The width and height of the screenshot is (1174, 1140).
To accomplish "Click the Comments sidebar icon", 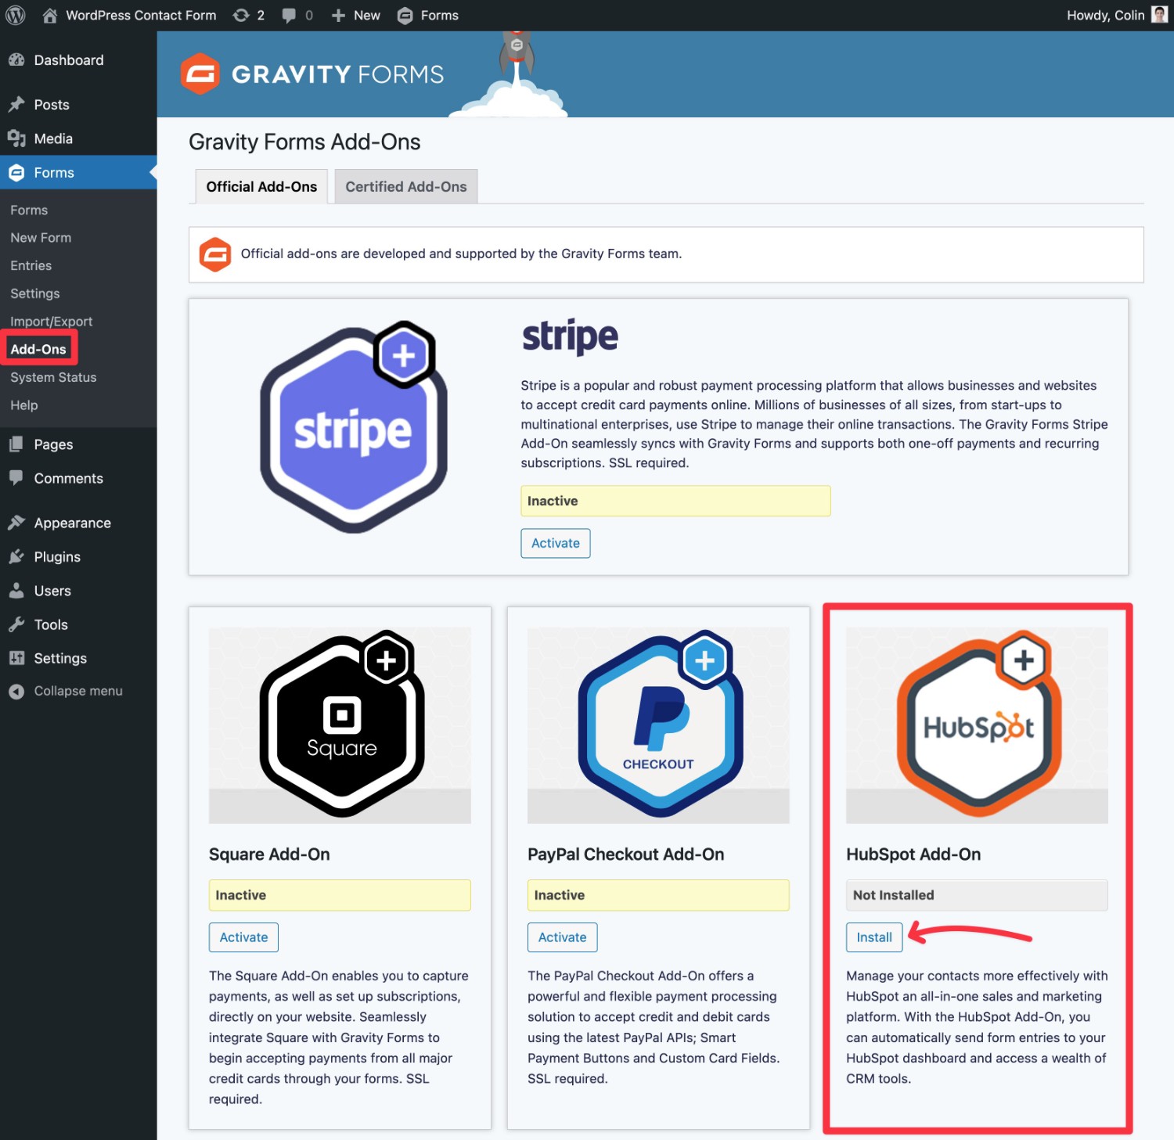I will tap(16, 478).
